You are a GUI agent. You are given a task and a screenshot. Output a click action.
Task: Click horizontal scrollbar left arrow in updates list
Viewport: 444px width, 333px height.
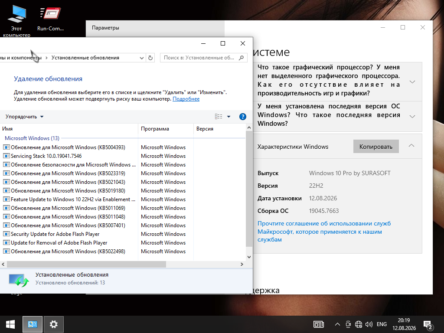(3, 264)
